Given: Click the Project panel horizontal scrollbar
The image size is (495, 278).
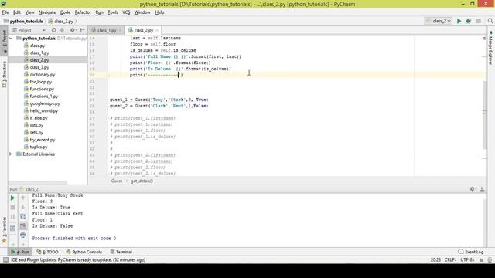Looking at the screenshot, I should point(38,183).
